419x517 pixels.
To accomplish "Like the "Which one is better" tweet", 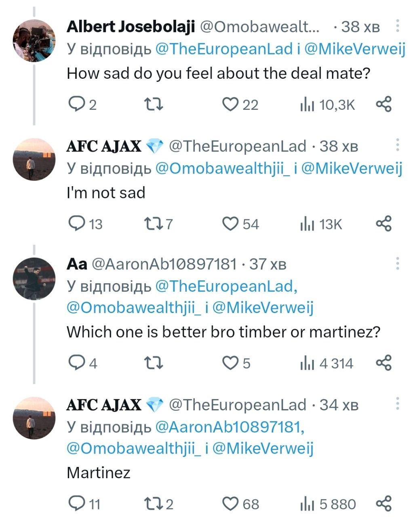I will (231, 363).
